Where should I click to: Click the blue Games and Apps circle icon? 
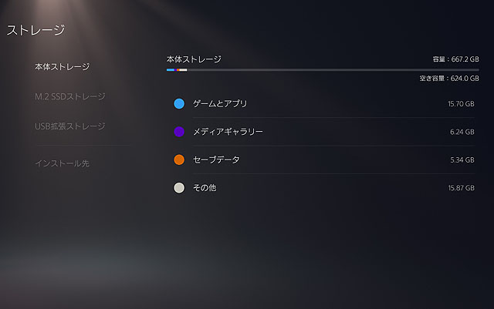coord(179,103)
